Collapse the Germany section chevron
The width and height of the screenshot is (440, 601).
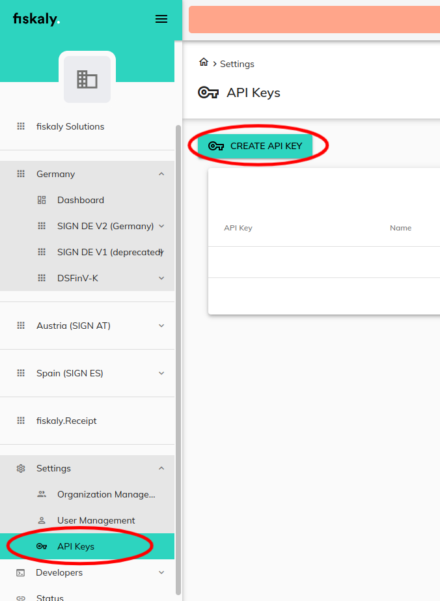click(161, 174)
